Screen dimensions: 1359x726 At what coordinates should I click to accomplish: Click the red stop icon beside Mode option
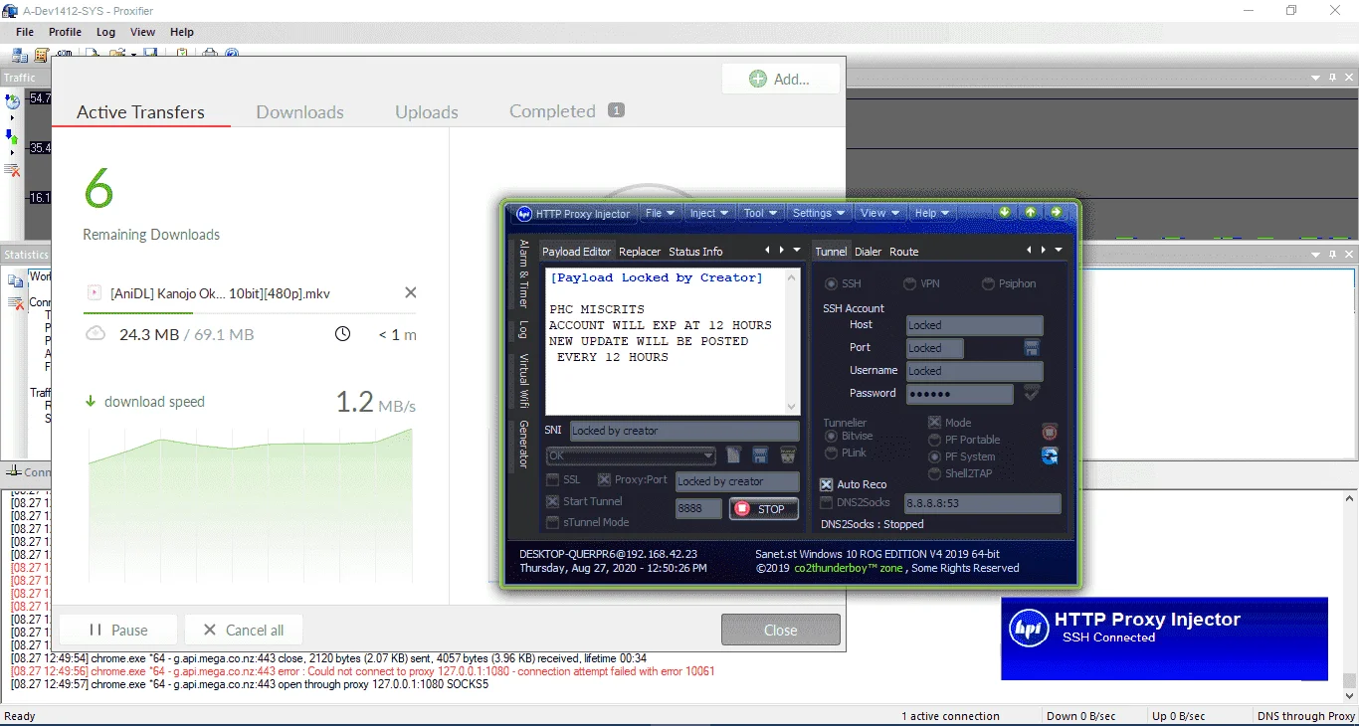coord(1050,432)
